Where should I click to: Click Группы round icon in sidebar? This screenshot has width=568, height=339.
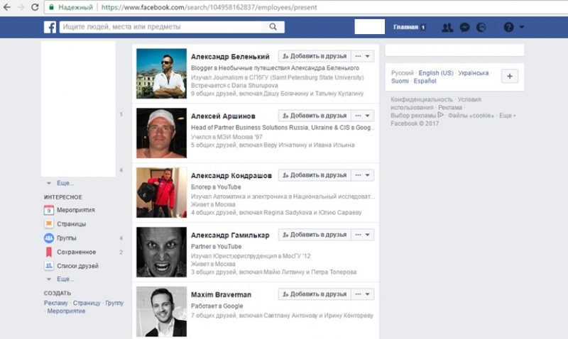click(x=49, y=238)
